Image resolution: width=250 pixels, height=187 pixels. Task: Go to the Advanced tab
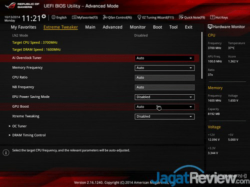(x=112, y=27)
